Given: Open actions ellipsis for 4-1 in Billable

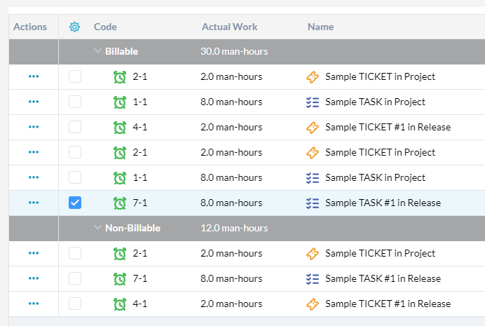Looking at the screenshot, I should tap(34, 128).
